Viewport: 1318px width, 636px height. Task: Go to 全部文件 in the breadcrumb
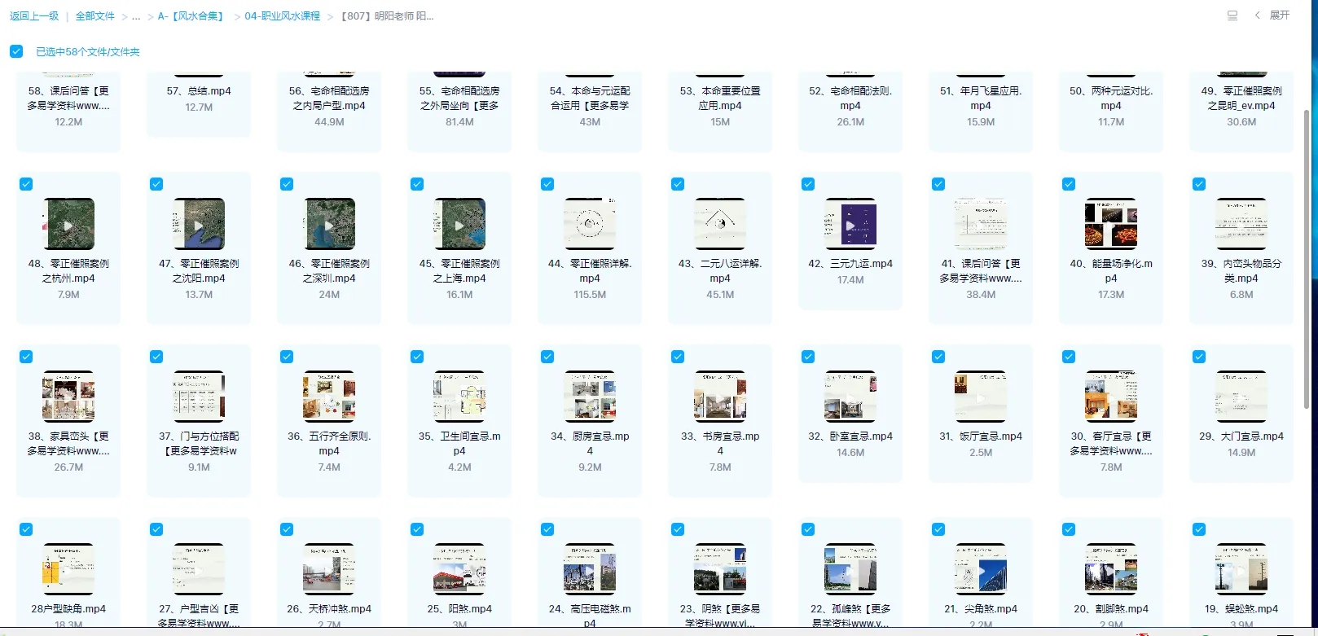pos(95,16)
